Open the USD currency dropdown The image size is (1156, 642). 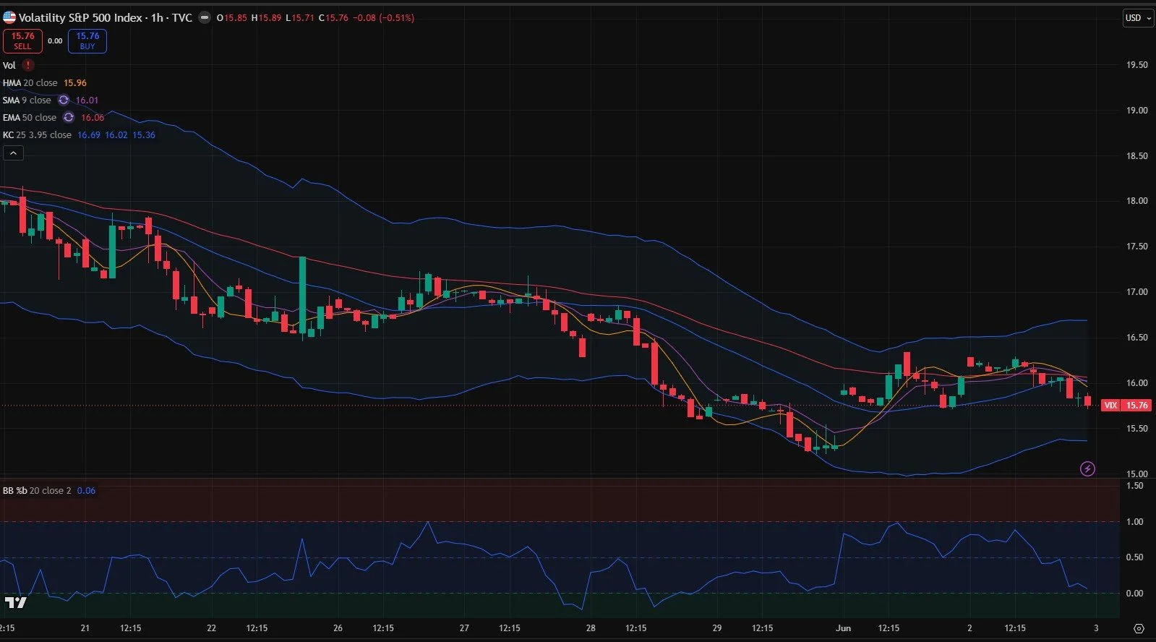coord(1138,18)
